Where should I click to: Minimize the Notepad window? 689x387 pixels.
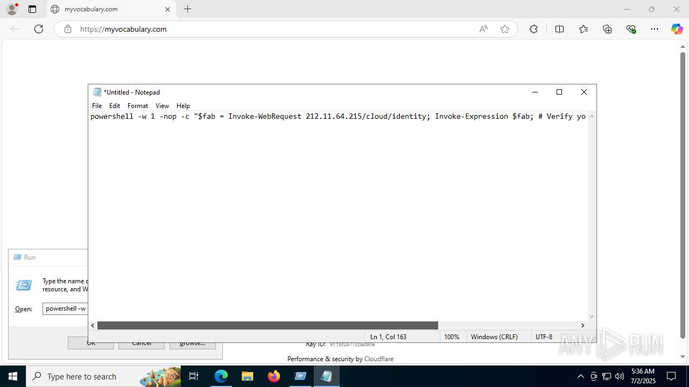[535, 92]
